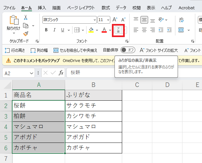
Task: Toggle italic formatting
Action: [x=54, y=30]
